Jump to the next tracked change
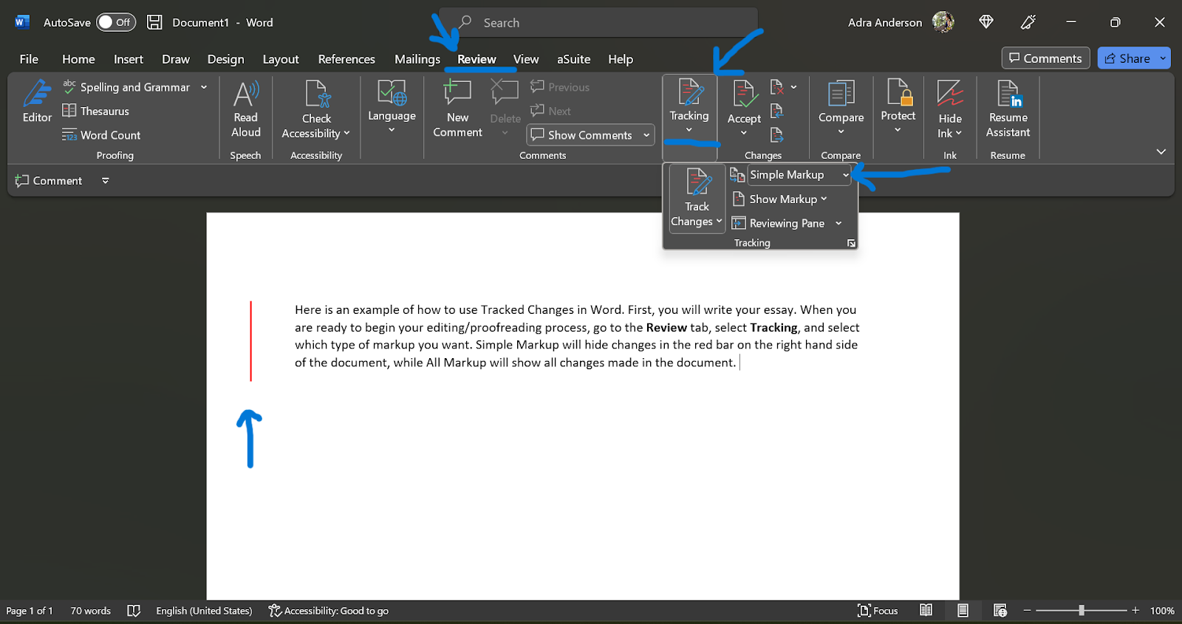The width and height of the screenshot is (1182, 624). pos(777,135)
